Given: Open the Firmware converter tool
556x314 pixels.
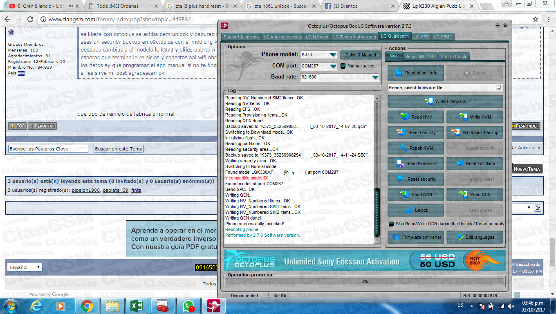Looking at the screenshot, I should (x=415, y=237).
